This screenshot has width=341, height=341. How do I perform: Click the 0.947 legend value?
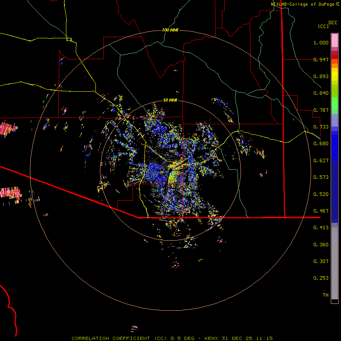pos(321,59)
